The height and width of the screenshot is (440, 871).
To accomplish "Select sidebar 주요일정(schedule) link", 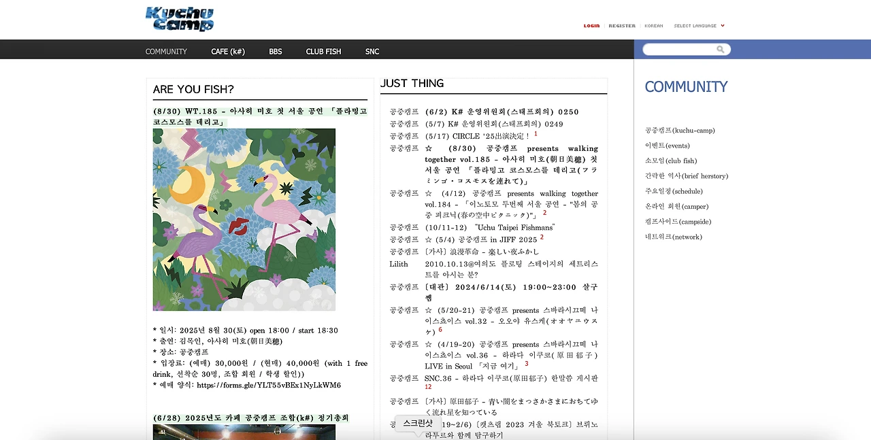I will (x=674, y=191).
